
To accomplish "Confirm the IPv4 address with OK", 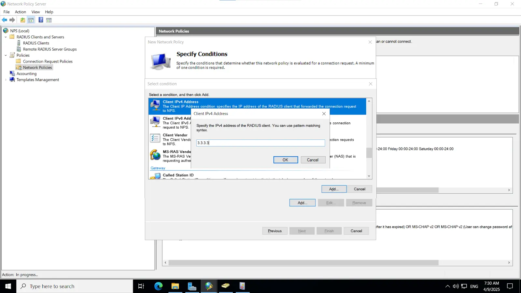I will coord(285,160).
